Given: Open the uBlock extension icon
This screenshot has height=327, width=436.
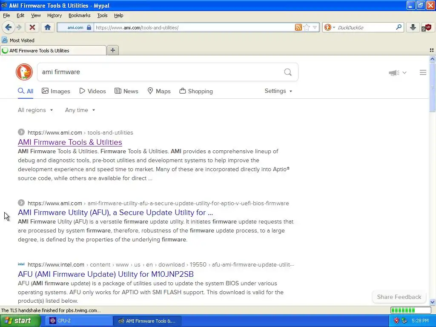Looking at the screenshot, I should pyautogui.click(x=426, y=27).
